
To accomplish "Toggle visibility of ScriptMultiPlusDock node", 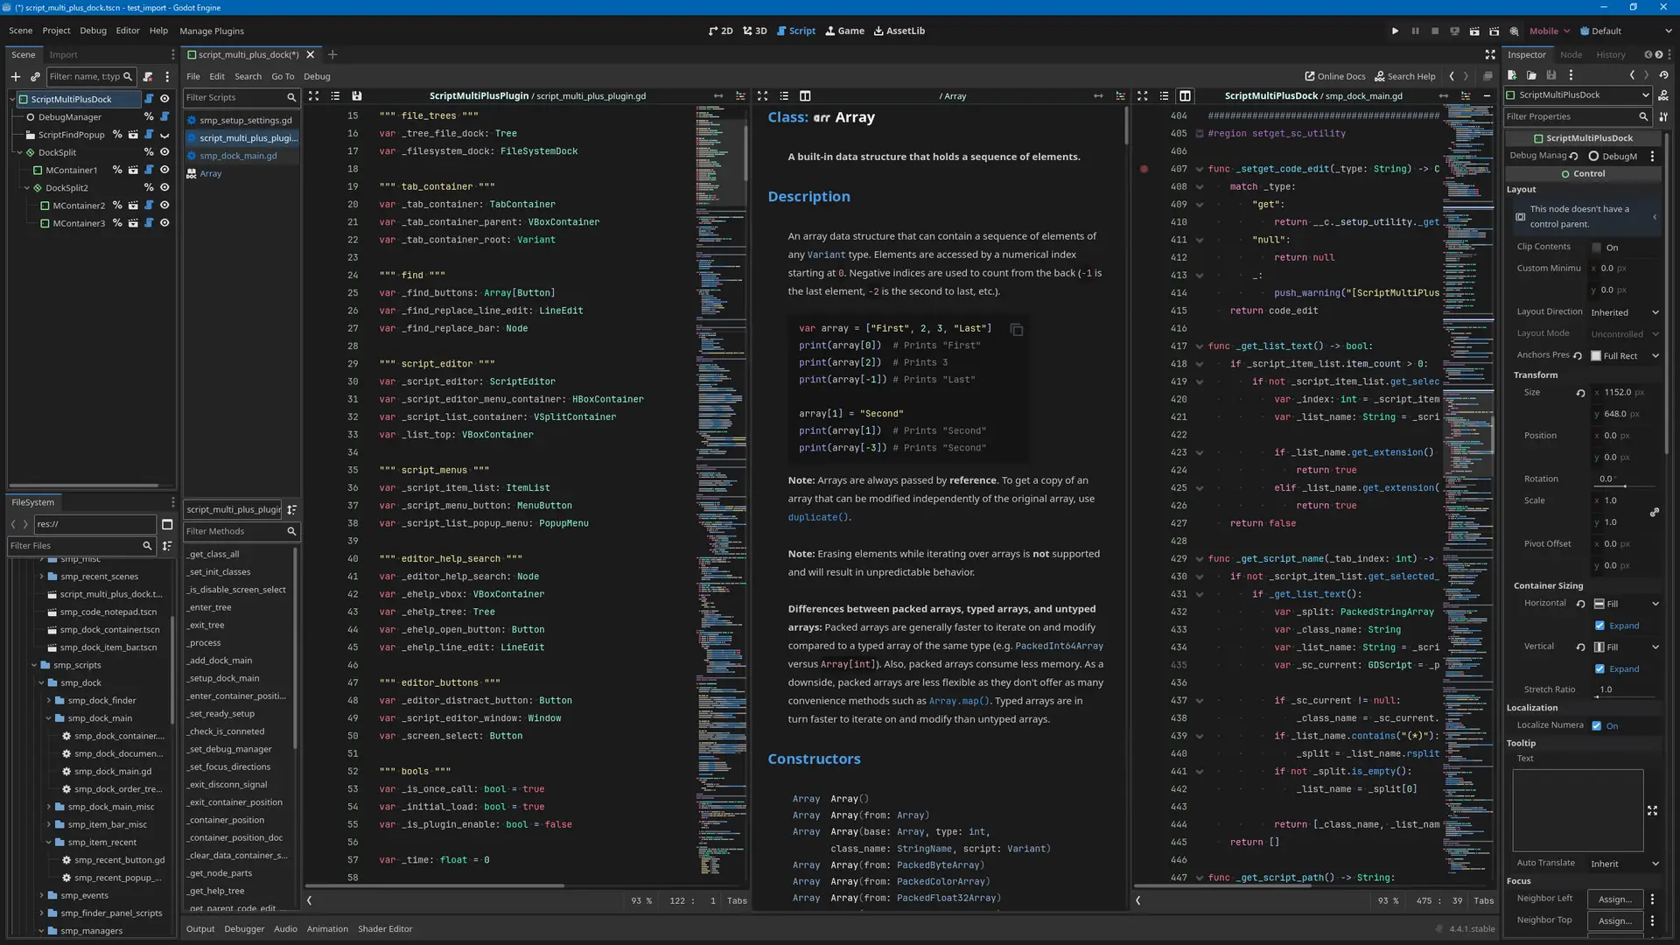I will click(x=164, y=99).
